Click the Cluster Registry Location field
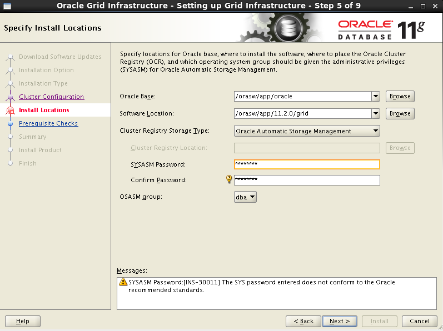This screenshot has width=443, height=331. click(x=307, y=148)
